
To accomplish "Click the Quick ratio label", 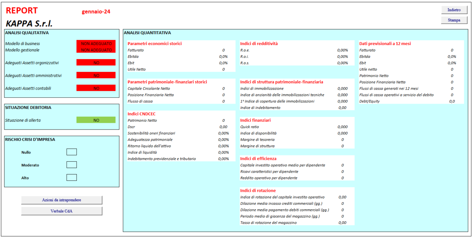I will [250, 127].
